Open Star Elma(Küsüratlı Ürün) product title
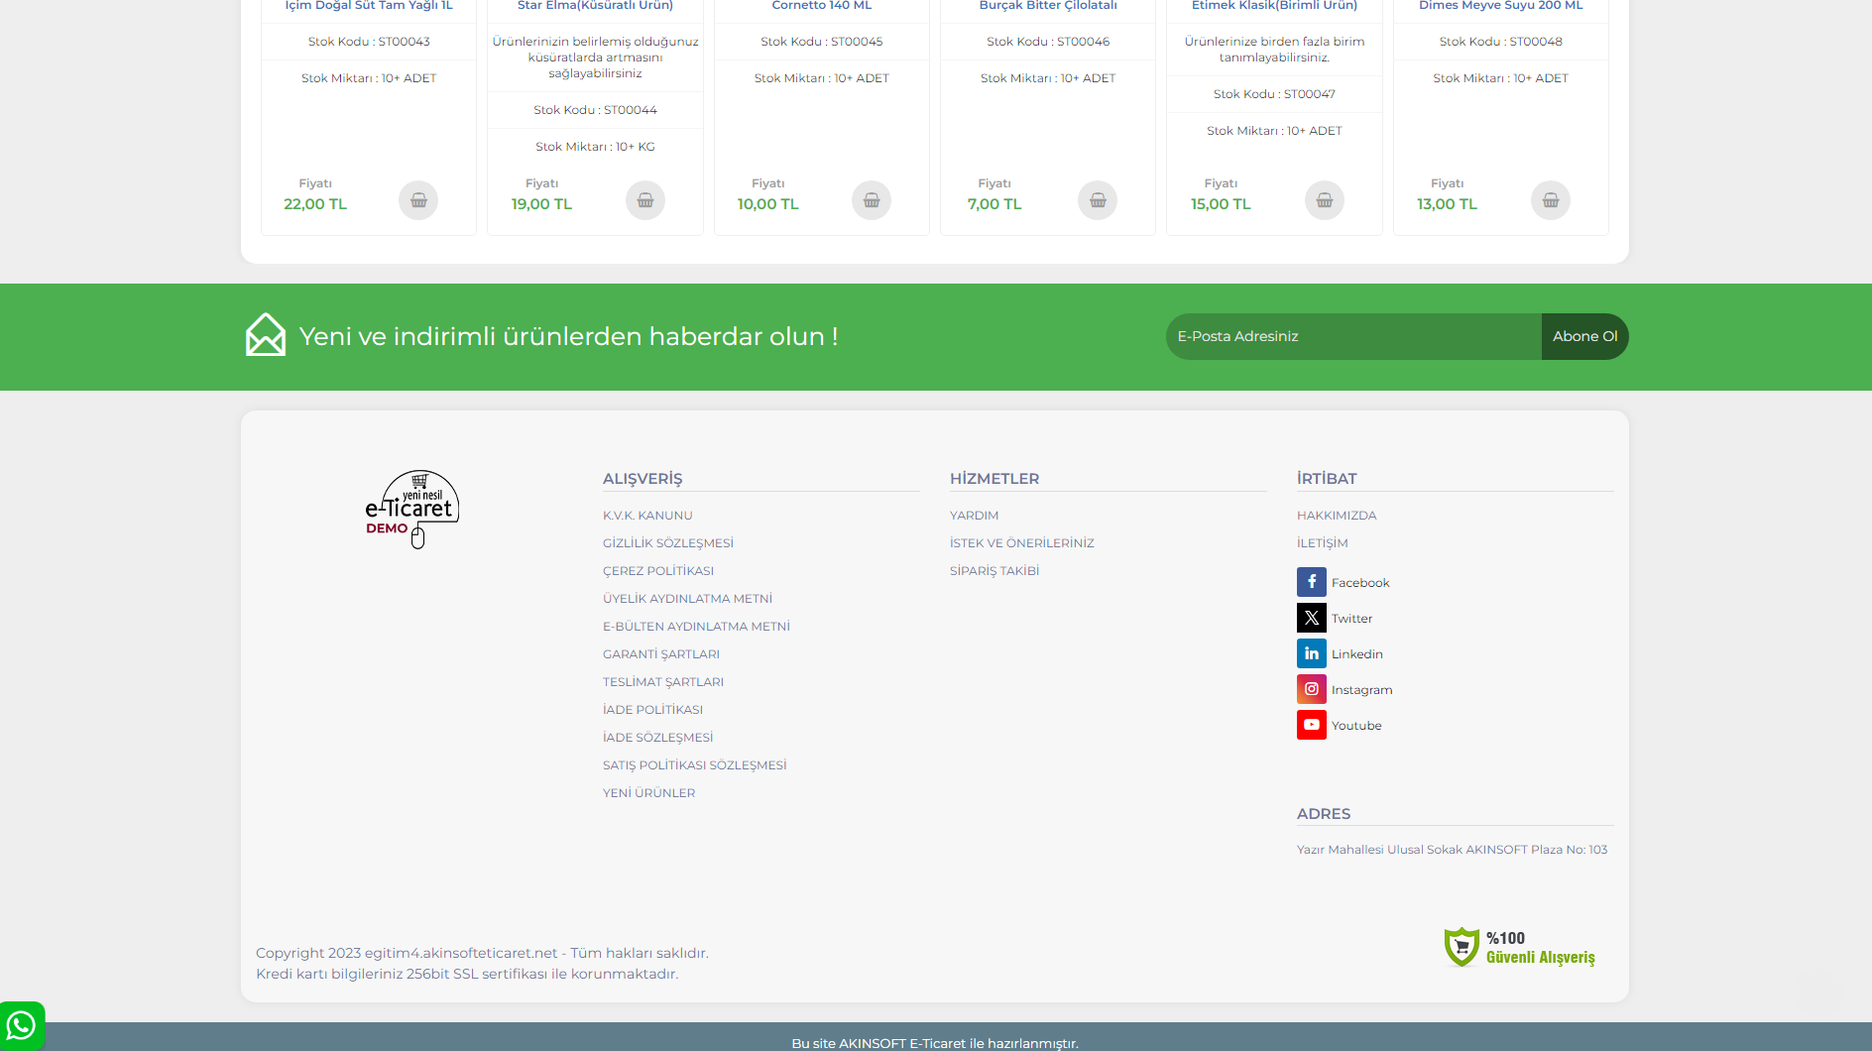 (x=595, y=6)
